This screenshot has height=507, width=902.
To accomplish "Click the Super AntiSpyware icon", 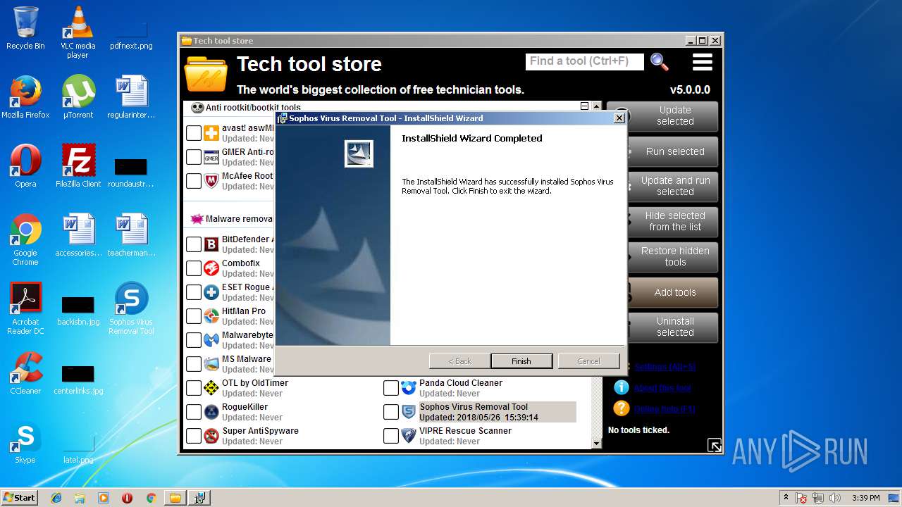I will pyautogui.click(x=211, y=436).
